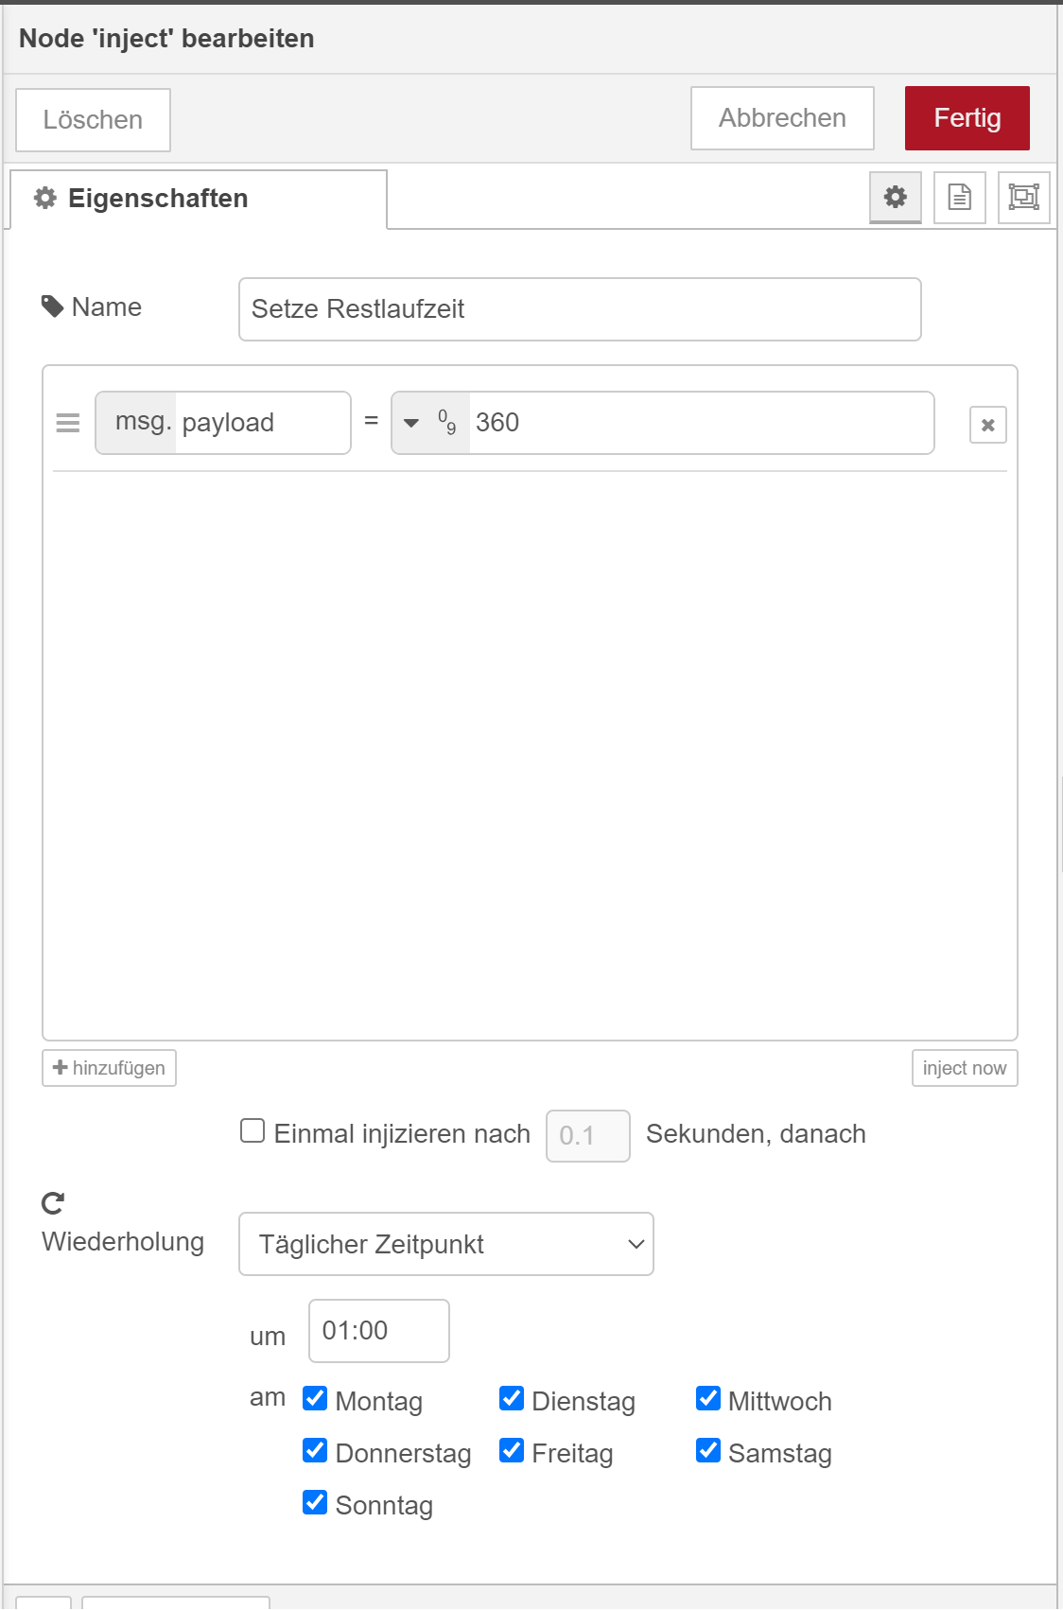Click the msg. property type prefix
The height and width of the screenshot is (1610, 1063).
(x=137, y=423)
